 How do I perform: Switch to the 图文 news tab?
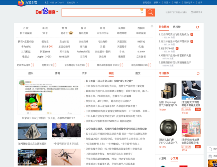[138, 73]
